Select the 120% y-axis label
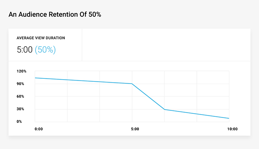This screenshot has height=149, width=259. tap(21, 71)
